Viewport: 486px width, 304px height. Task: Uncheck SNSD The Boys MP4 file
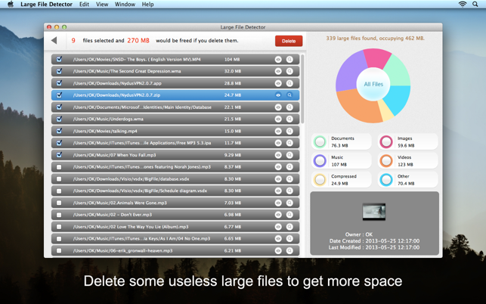[x=59, y=59]
